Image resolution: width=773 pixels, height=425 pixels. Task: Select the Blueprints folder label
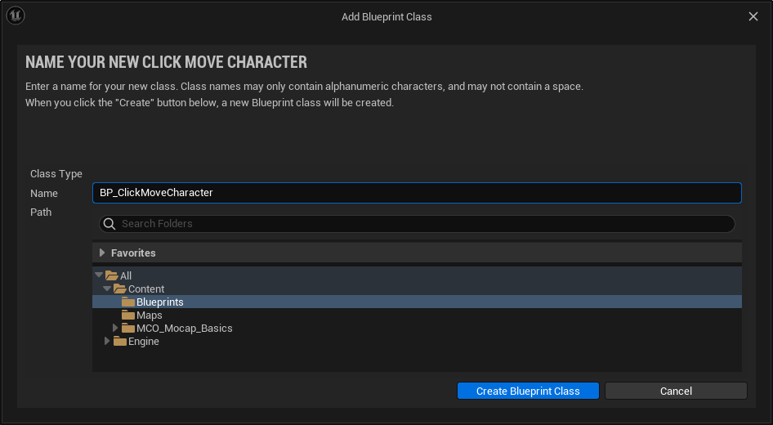click(x=159, y=302)
